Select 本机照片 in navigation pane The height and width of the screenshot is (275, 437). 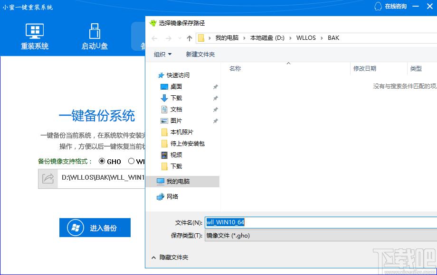(182, 132)
